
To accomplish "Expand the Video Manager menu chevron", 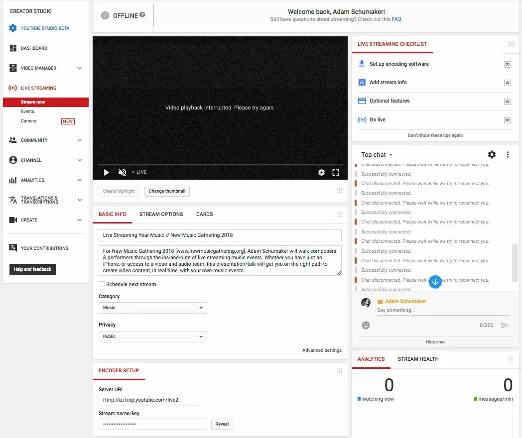I will point(80,68).
